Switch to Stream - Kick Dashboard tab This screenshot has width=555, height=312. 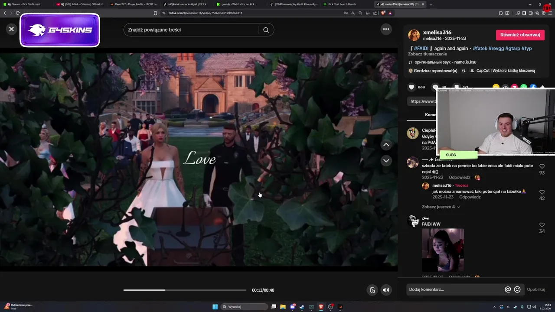point(26,4)
